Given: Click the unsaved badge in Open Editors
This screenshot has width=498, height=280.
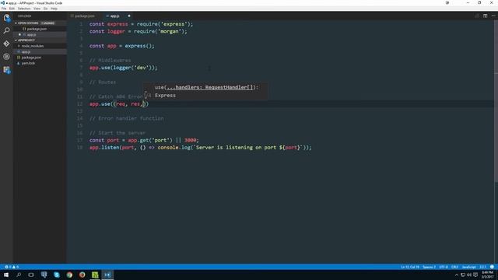Looking at the screenshot, I should [47, 23].
